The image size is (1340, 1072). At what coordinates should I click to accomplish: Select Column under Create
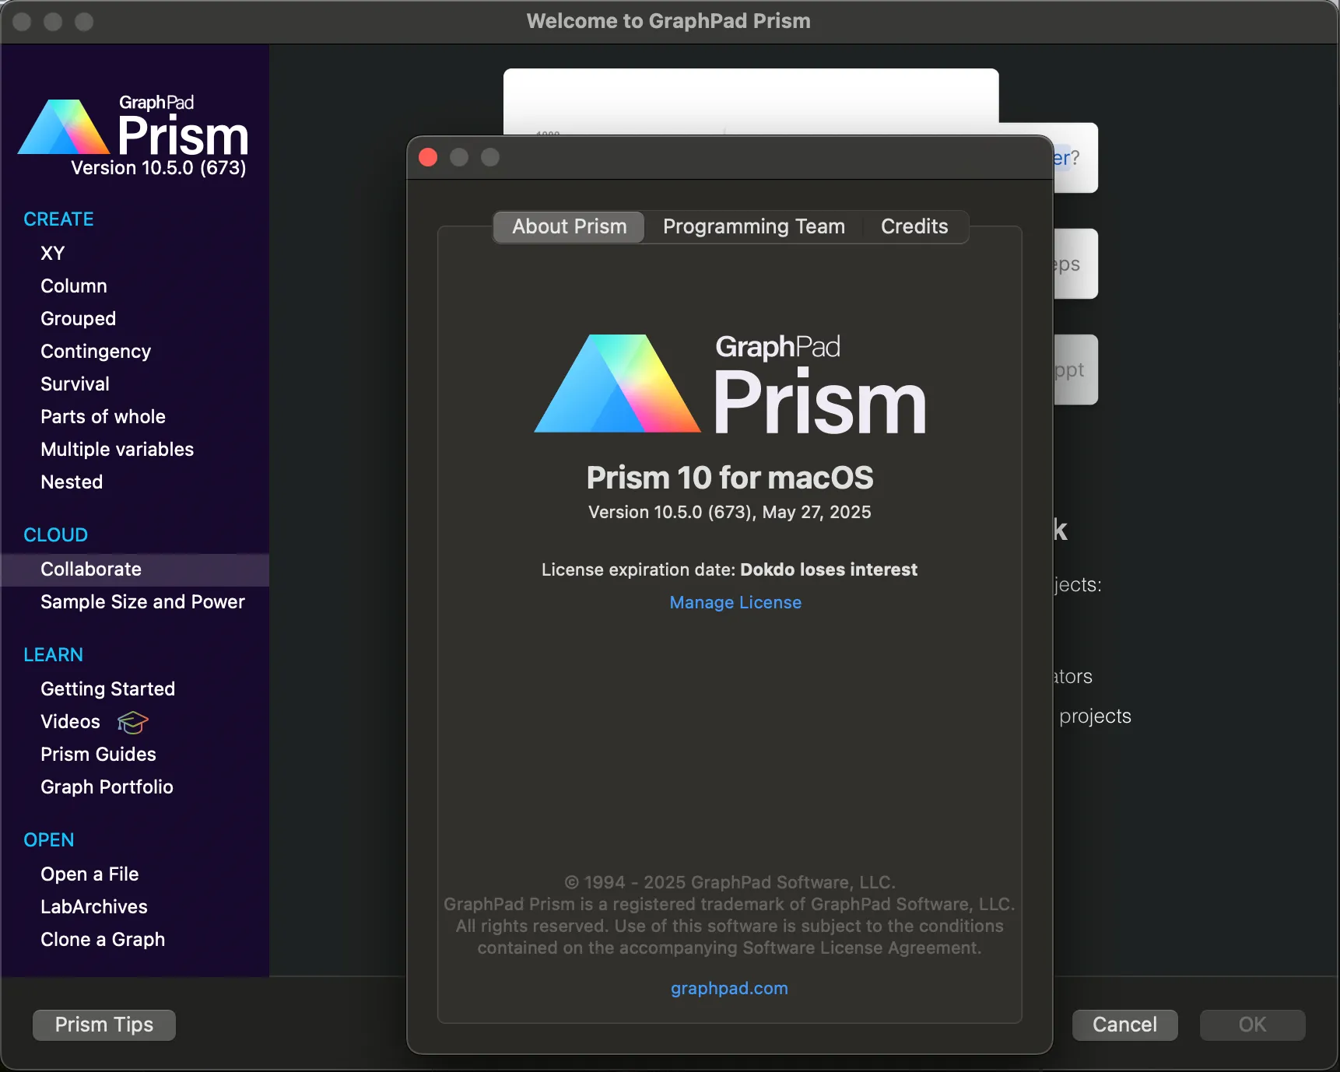click(74, 286)
